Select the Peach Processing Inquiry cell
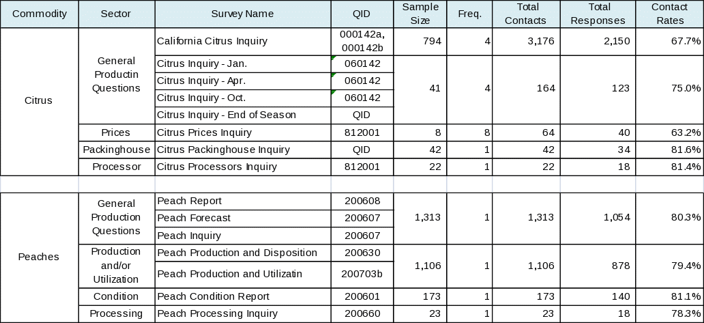Viewport: 704px width, 323px height. [243, 313]
